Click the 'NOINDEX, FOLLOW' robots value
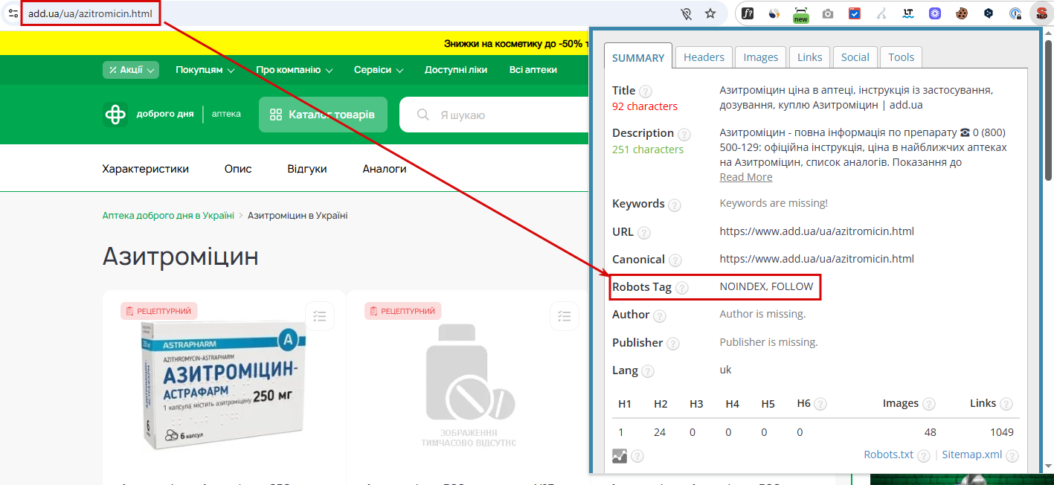Screen dimensions: 1054x485 767,286
